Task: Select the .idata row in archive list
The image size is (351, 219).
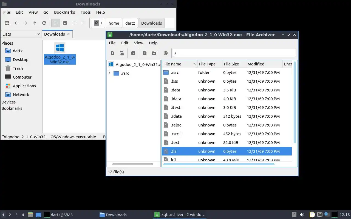Action: coord(227,99)
